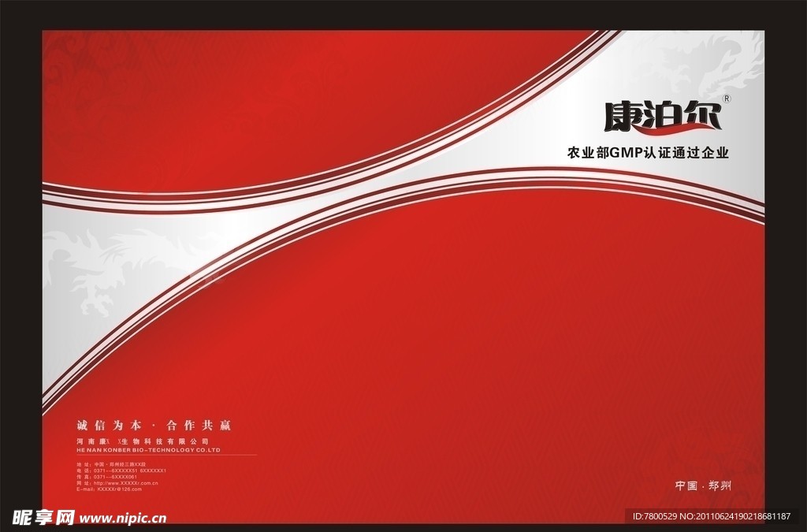Screen dimensions: 807x532
Task: Click the company name ending 生物科技有限公司
Action: coord(143,441)
